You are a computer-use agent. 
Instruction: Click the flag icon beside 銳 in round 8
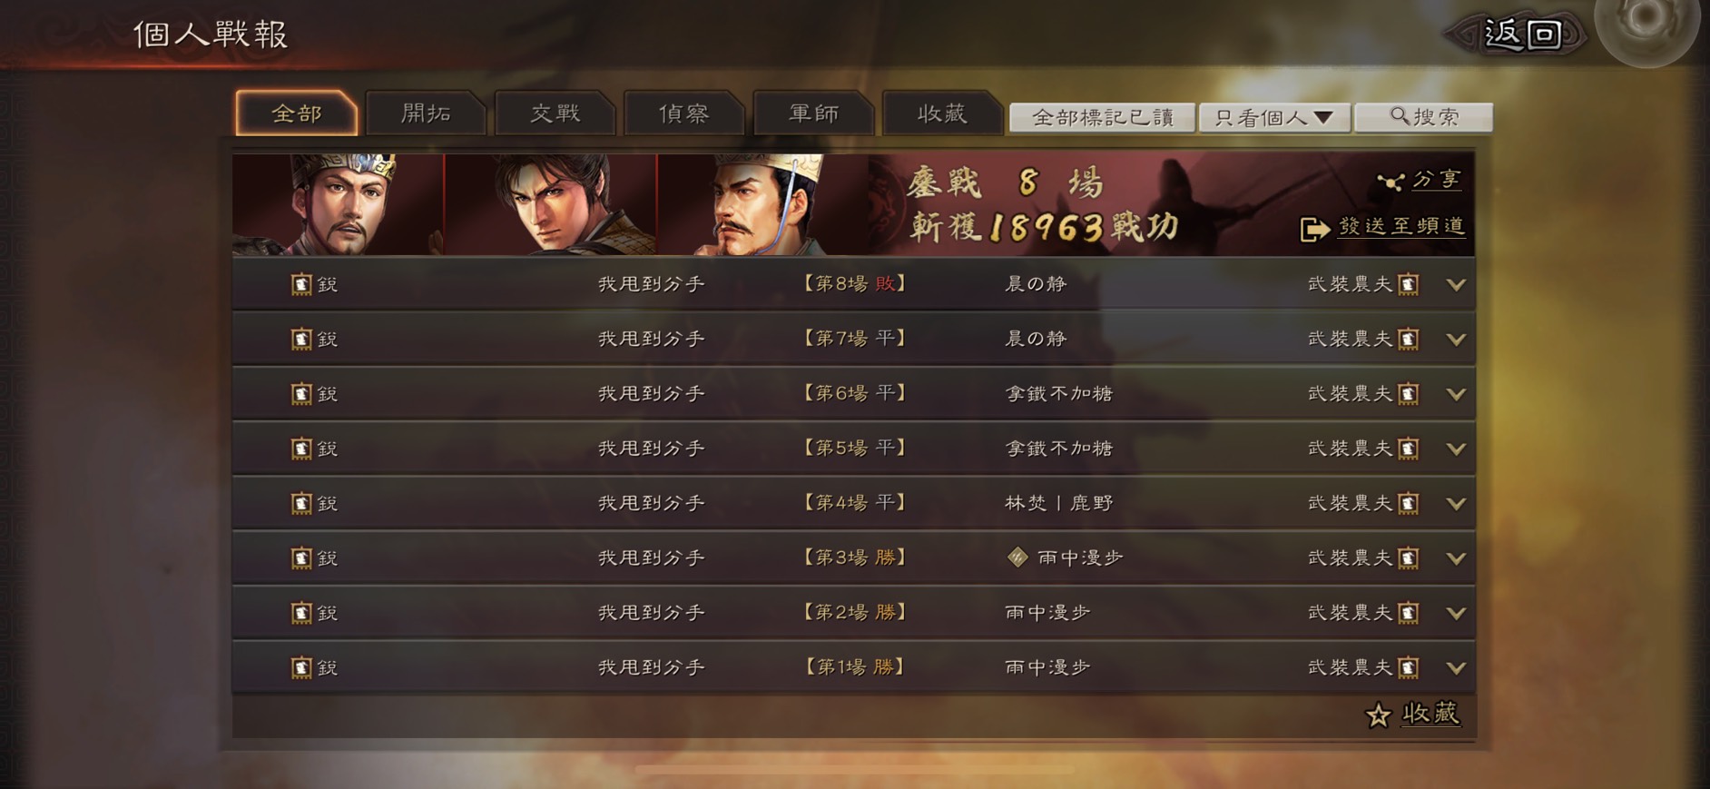[301, 284]
